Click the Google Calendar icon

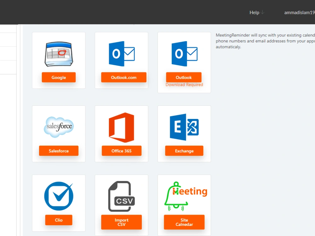click(59, 54)
